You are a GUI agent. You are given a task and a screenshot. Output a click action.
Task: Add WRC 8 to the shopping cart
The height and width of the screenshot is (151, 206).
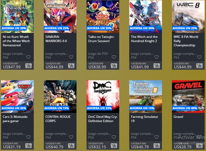[x=199, y=66]
